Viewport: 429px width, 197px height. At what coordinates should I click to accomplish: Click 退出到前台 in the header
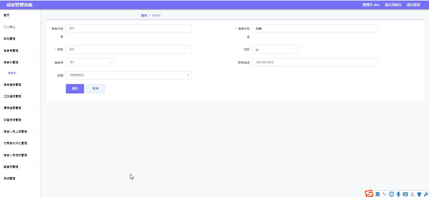(x=393, y=5)
